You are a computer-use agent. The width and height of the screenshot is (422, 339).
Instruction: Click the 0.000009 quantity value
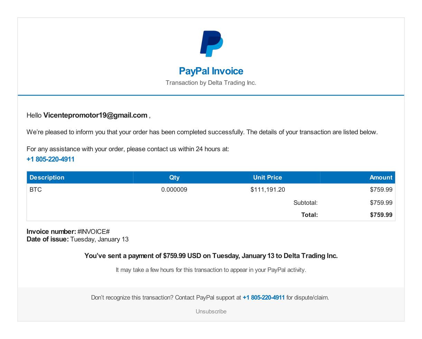[174, 190]
